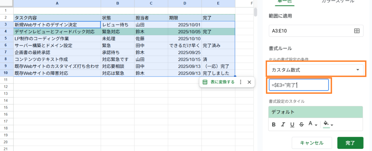Click the table icon in convert chip
Viewport: 372px width, 151px height.
tap(205, 82)
